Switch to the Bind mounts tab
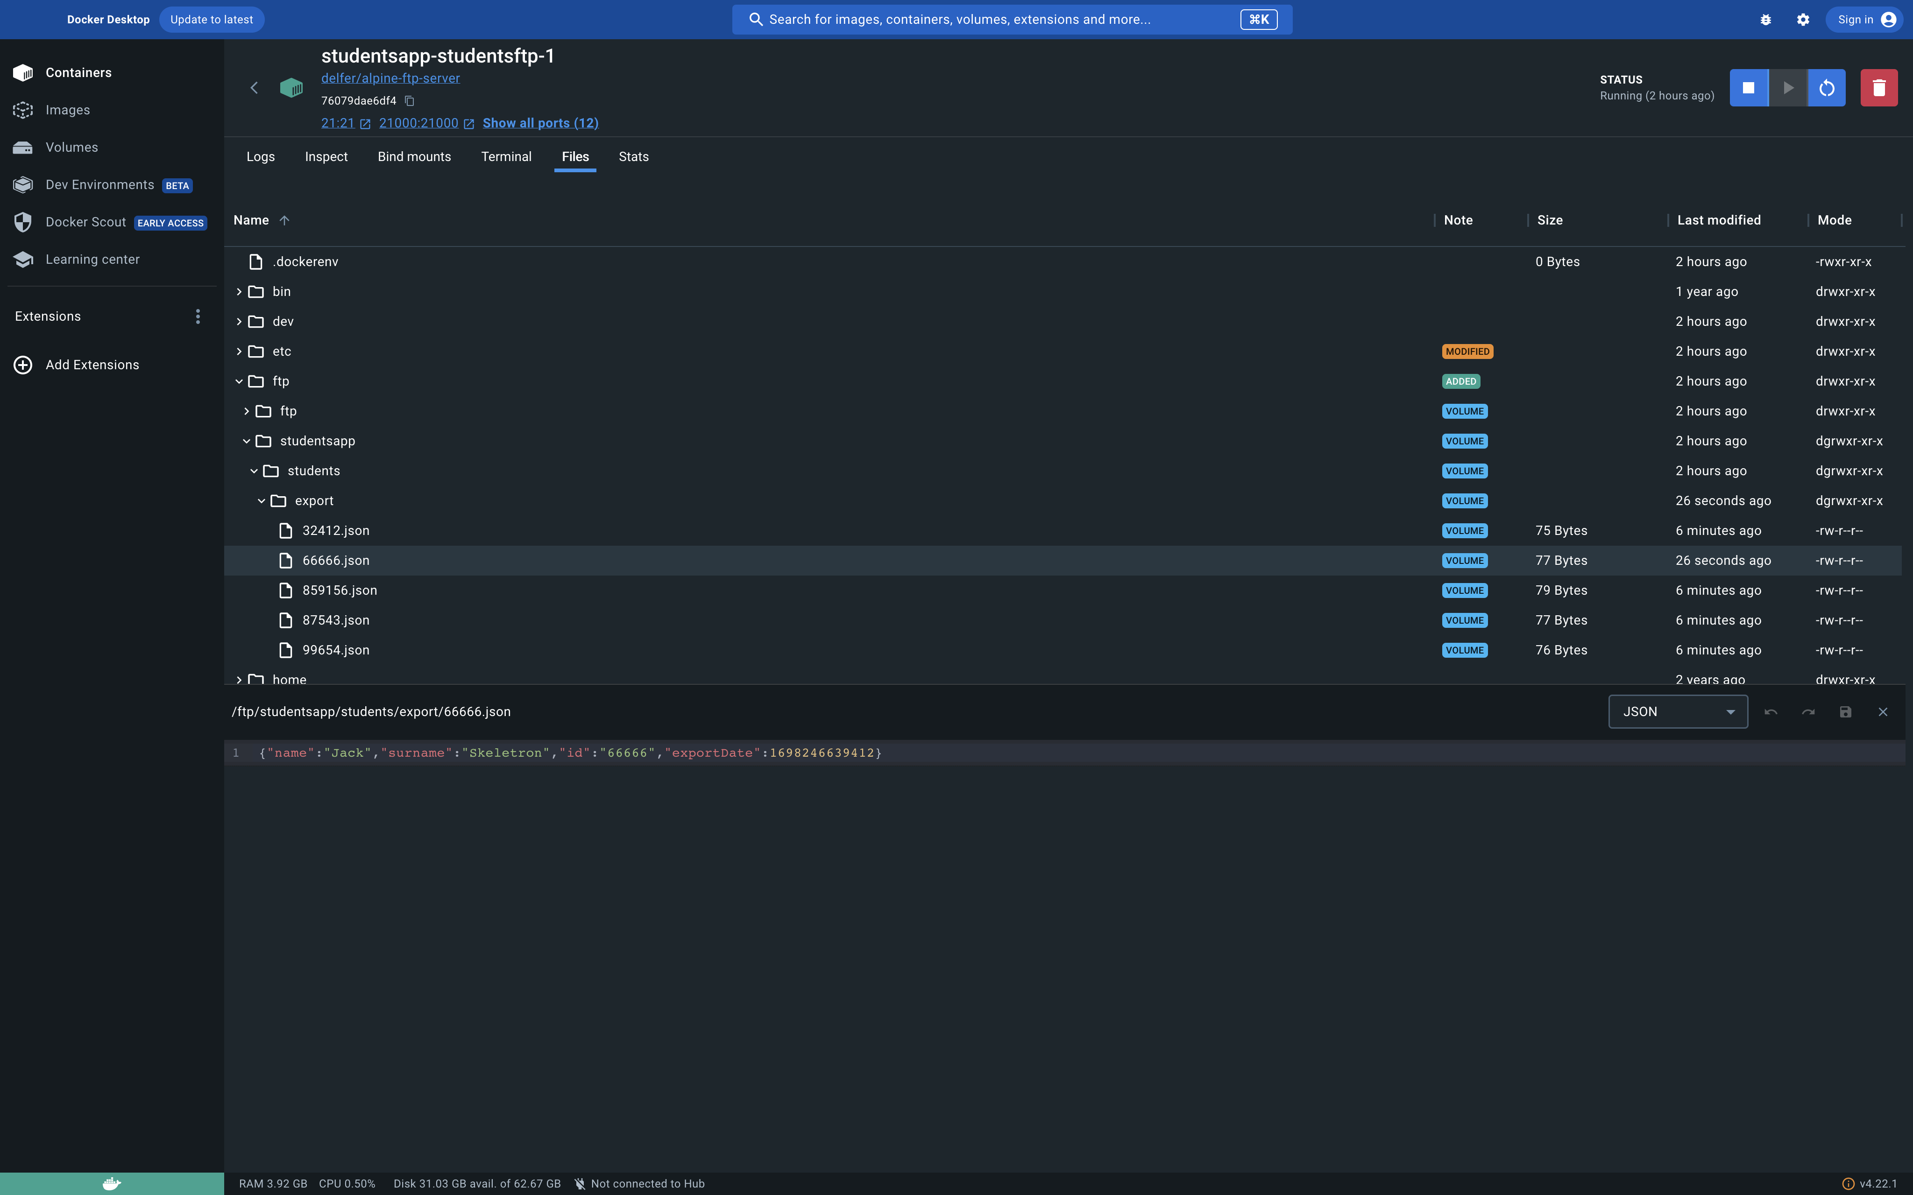 click(x=414, y=156)
